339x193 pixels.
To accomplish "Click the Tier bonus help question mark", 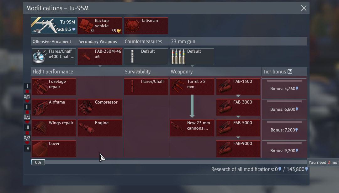I will pyautogui.click(x=290, y=72).
